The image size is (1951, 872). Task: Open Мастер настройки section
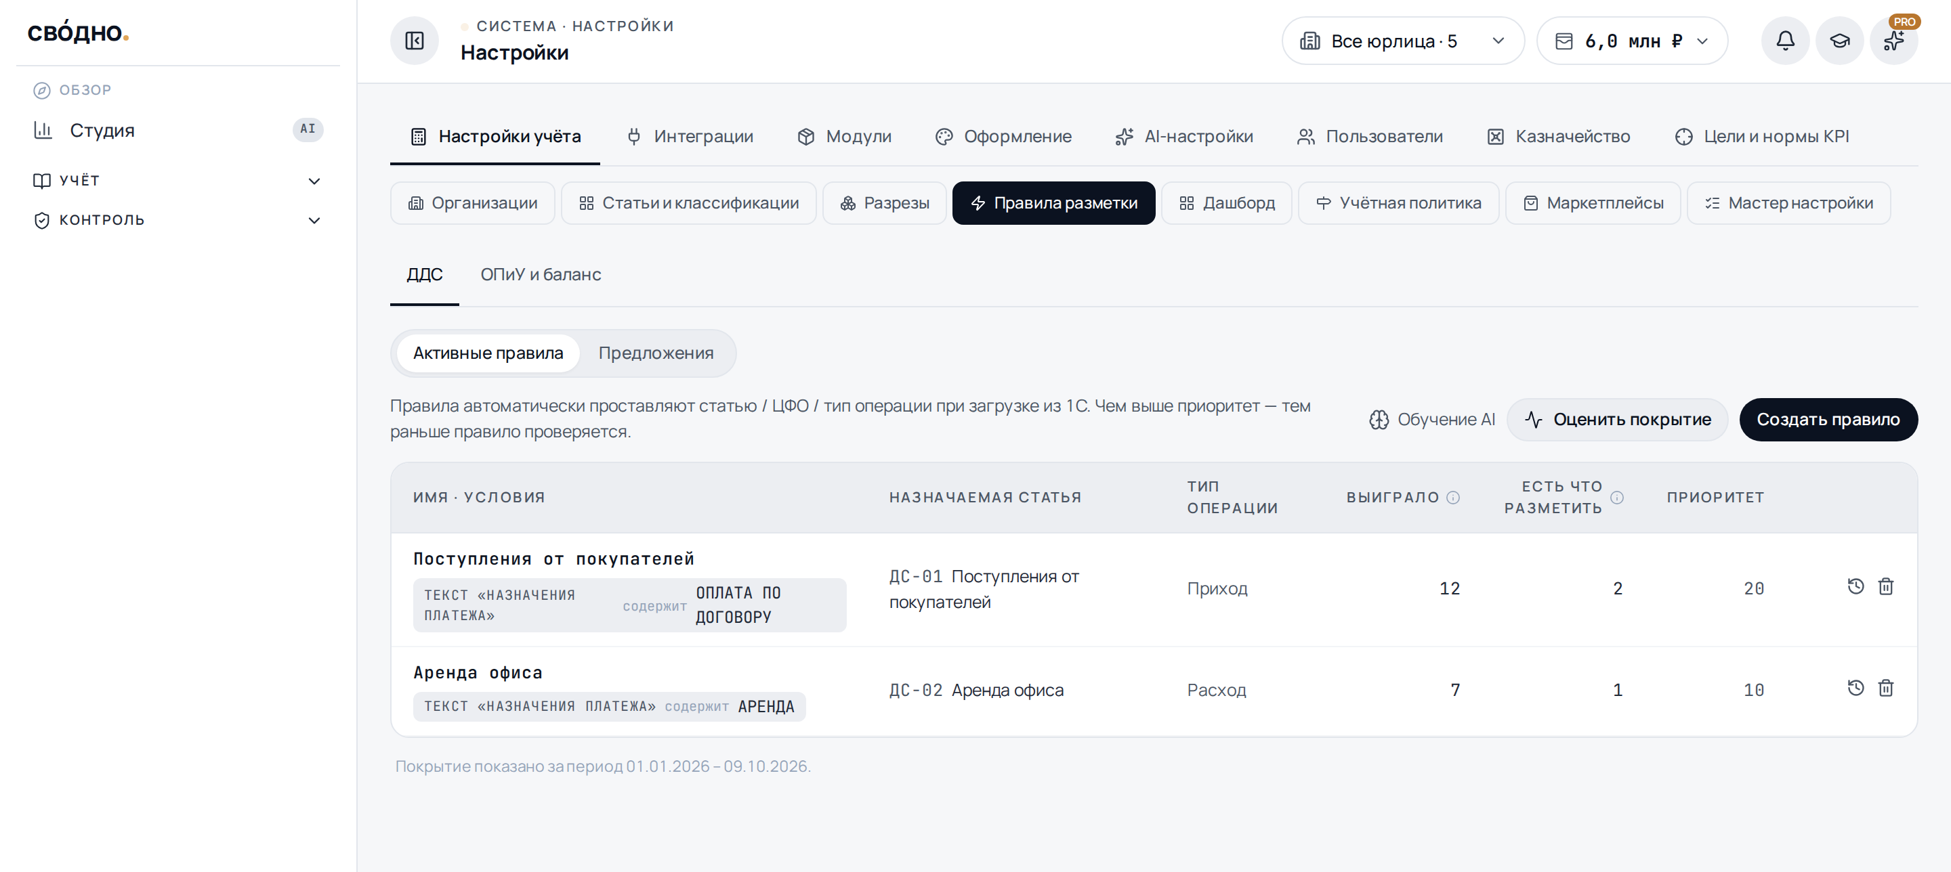(1789, 203)
